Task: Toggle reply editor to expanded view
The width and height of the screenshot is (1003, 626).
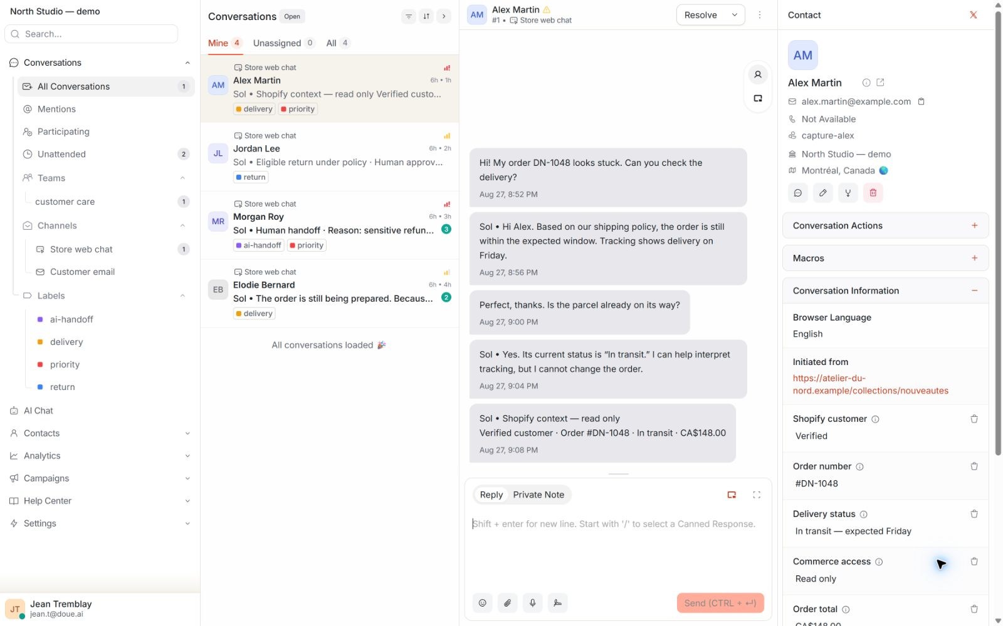Action: tap(757, 495)
